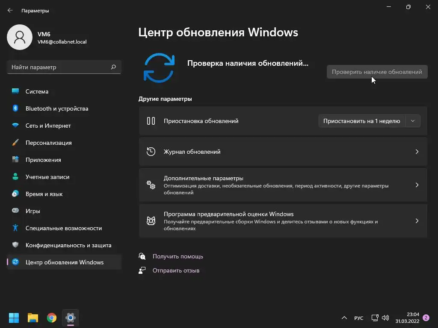This screenshot has width=438, height=328.
Task: Select Система in the sidebar
Action: tap(64, 91)
